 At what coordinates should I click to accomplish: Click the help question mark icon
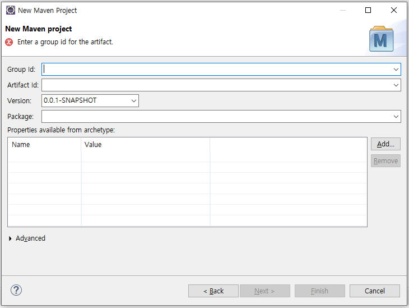[x=16, y=290]
